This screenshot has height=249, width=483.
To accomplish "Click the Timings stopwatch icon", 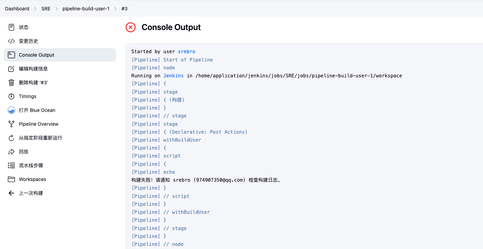I will 11,96.
